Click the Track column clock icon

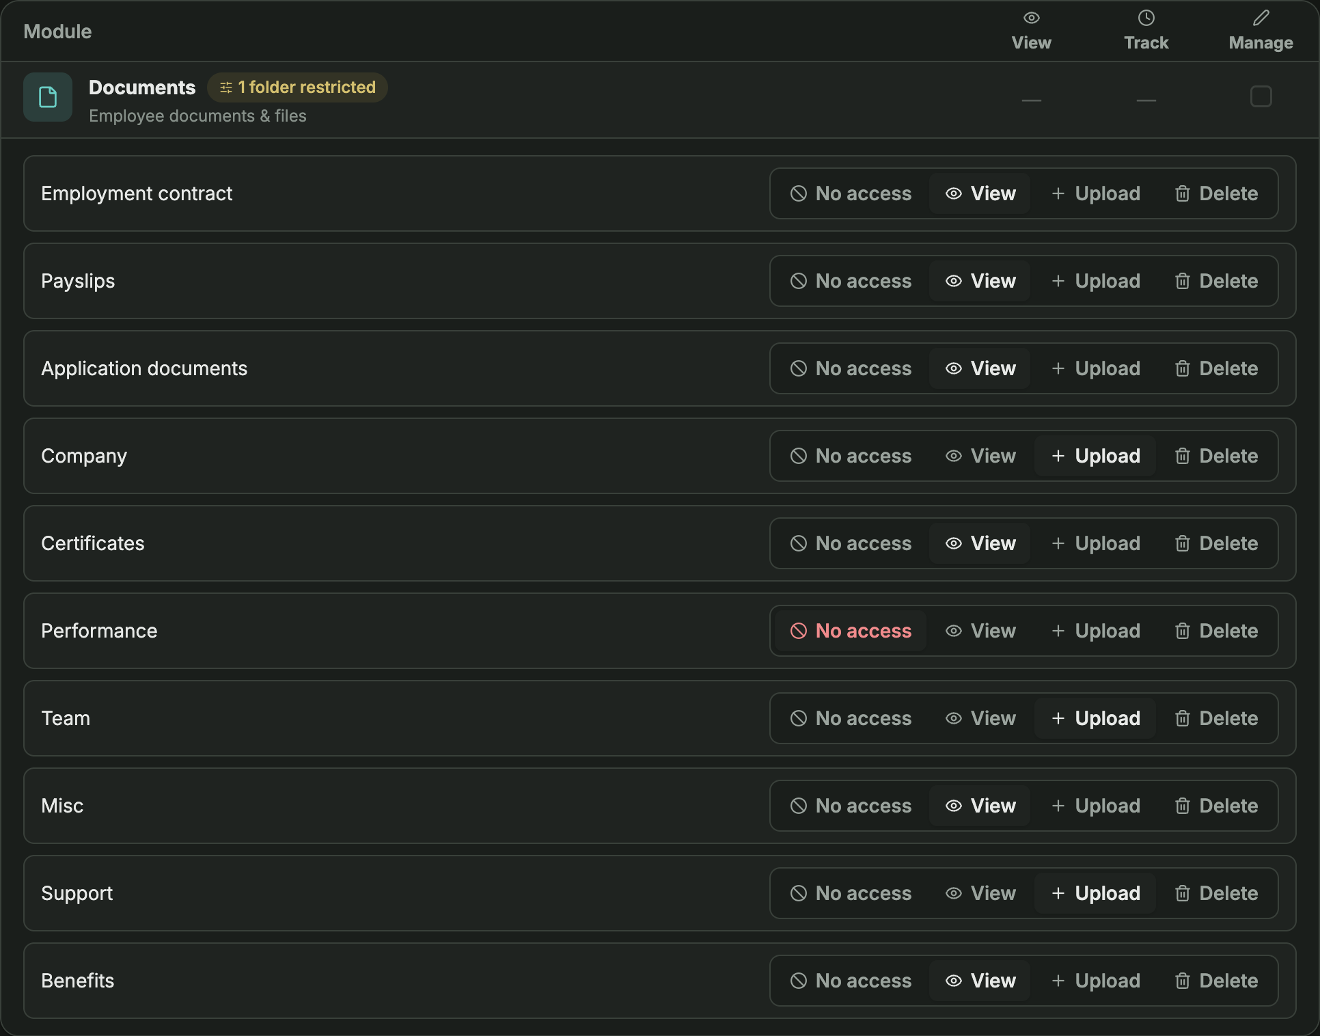1146,18
